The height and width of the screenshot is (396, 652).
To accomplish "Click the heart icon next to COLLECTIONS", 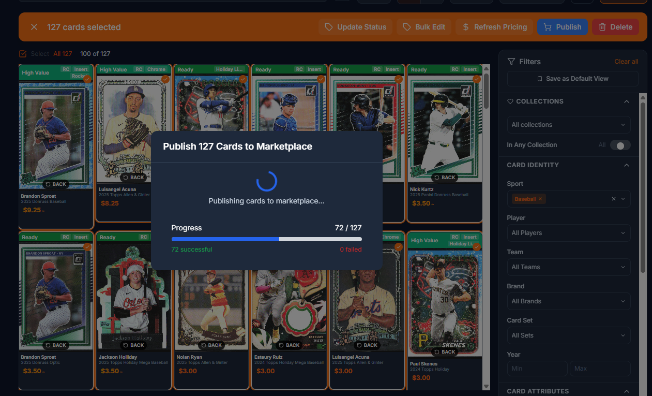I will [x=510, y=101].
